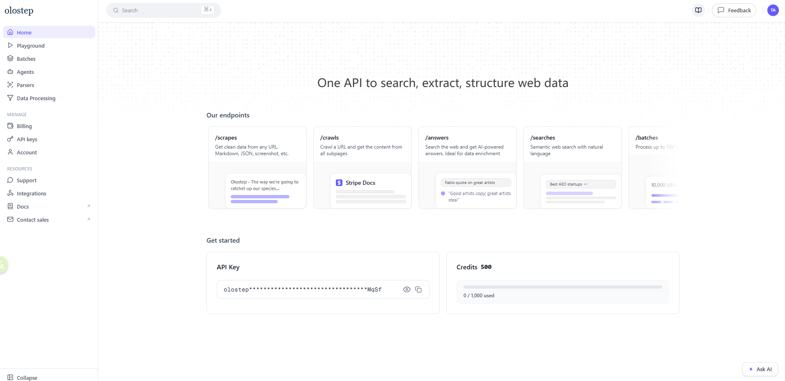Click the credits usage progress bar

[x=562, y=287]
